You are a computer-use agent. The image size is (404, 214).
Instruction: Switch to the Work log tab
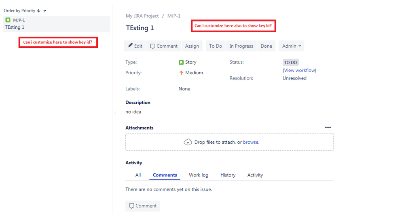click(x=199, y=175)
